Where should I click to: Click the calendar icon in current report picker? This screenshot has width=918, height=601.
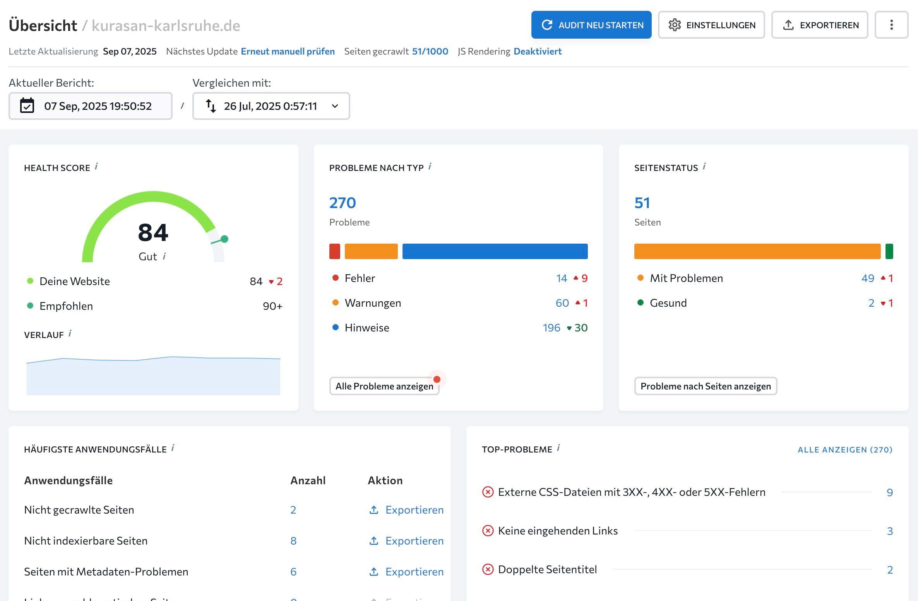(x=27, y=106)
